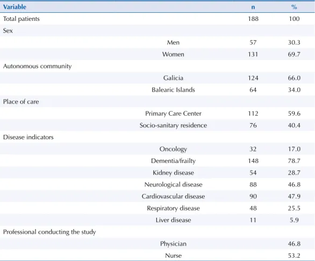Screen dimensions: 315x261
Task: Click the count 76 for socio-sanitary residence
Action: click(x=253, y=125)
